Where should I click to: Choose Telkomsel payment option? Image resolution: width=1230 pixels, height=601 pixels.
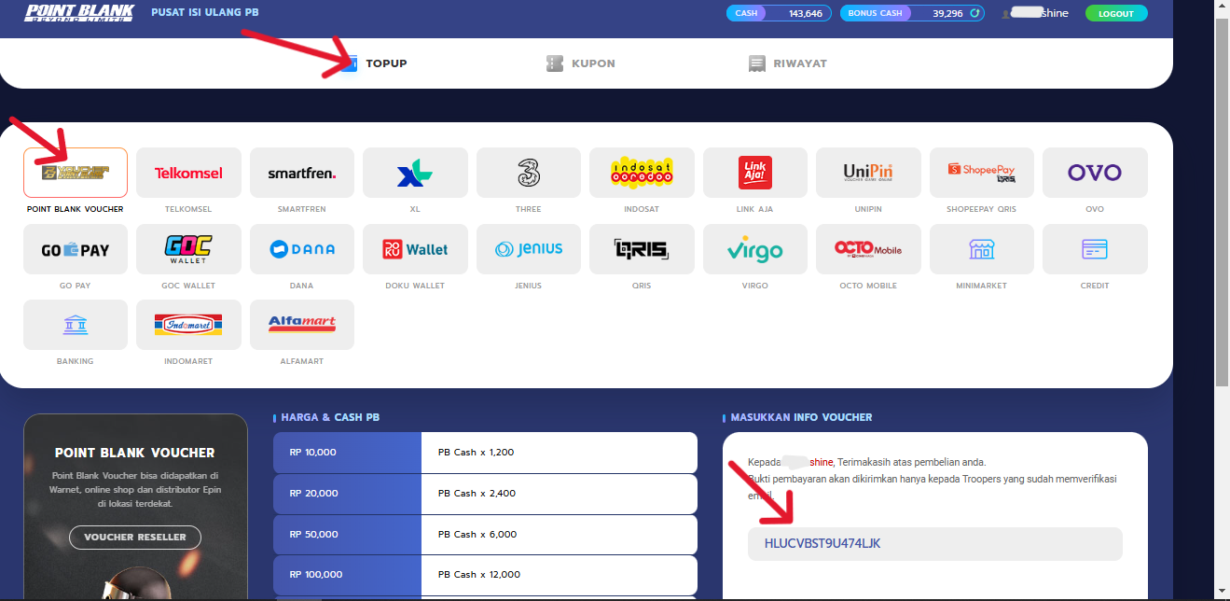pos(188,173)
